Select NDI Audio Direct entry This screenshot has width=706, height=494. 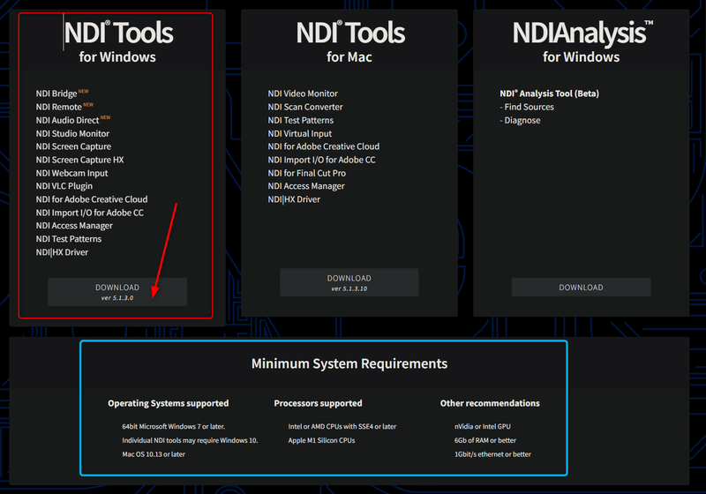click(67, 120)
